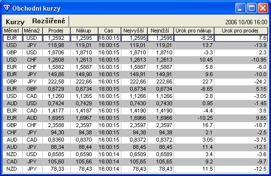The image size is (271, 176).
Task: Select the Prodej value 0,8360
Action: point(57,140)
